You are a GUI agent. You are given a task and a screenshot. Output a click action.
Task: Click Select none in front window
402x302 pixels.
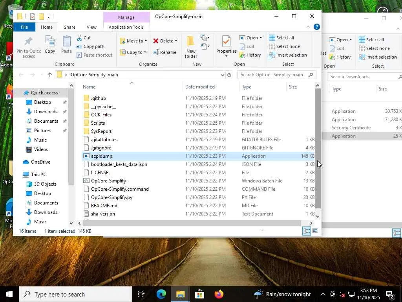[x=284, y=46]
